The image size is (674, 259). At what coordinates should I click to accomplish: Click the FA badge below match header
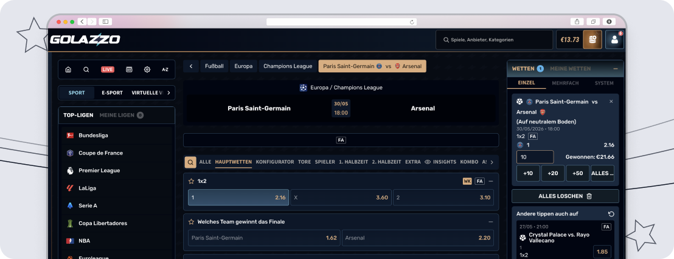341,140
